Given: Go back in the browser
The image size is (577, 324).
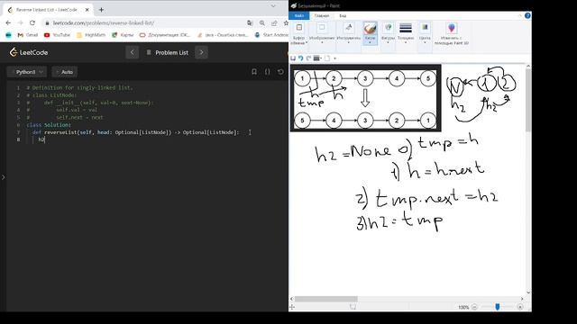Looking at the screenshot, I should point(8,22).
